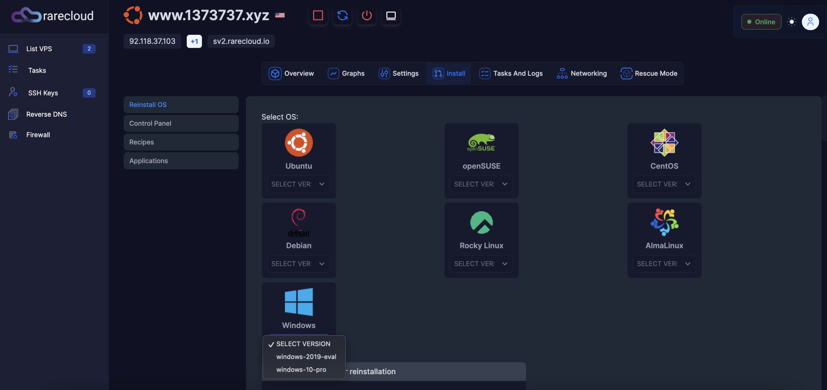Choose windows-2019-eval from the list
Screen dimensions: 827x390
(306, 357)
